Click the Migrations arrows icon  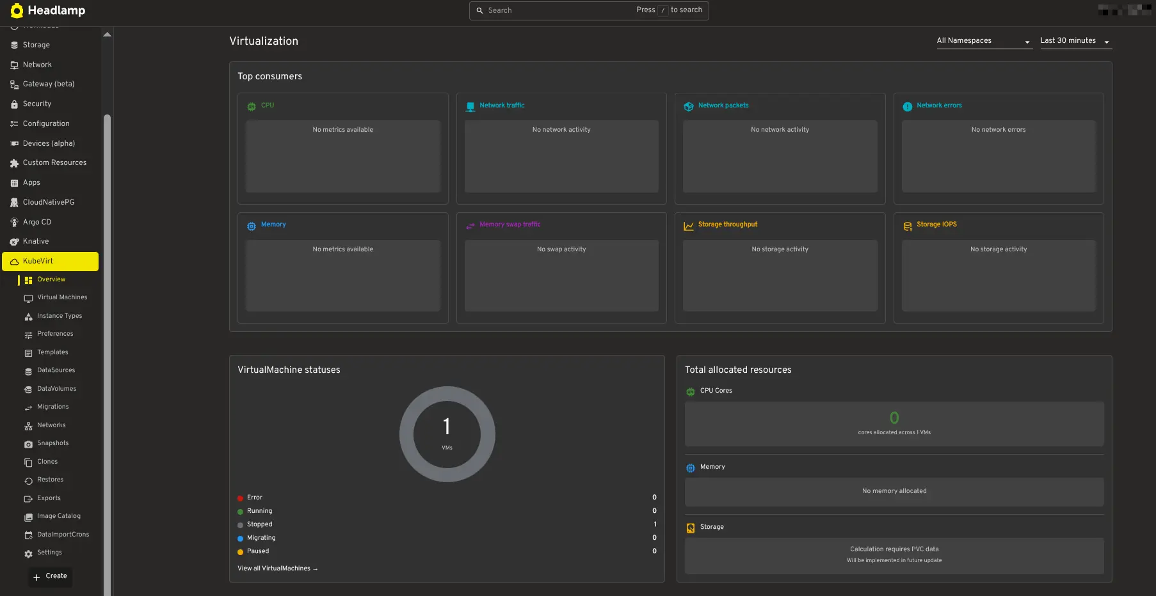28,407
